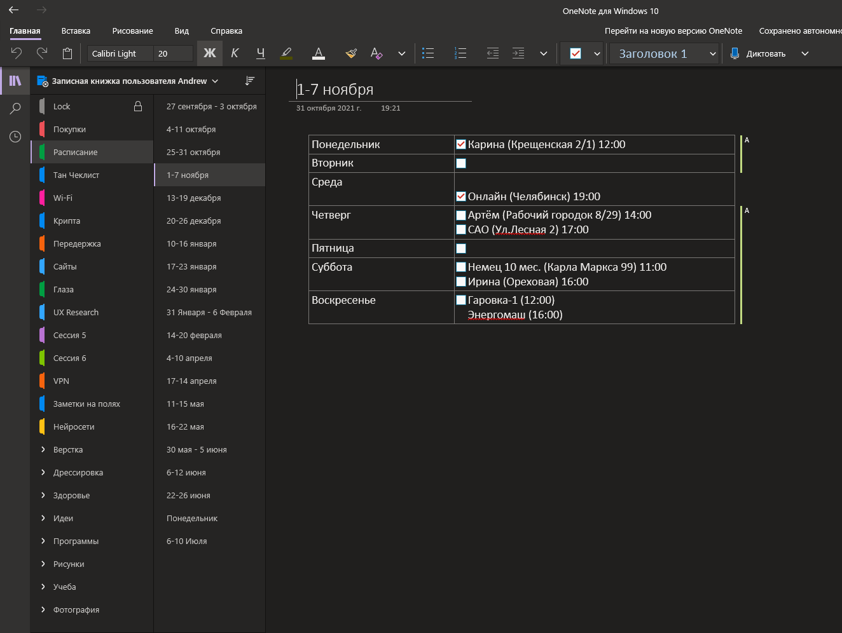Insert a numbered list
Viewport: 842px width, 633px height.
click(x=460, y=53)
